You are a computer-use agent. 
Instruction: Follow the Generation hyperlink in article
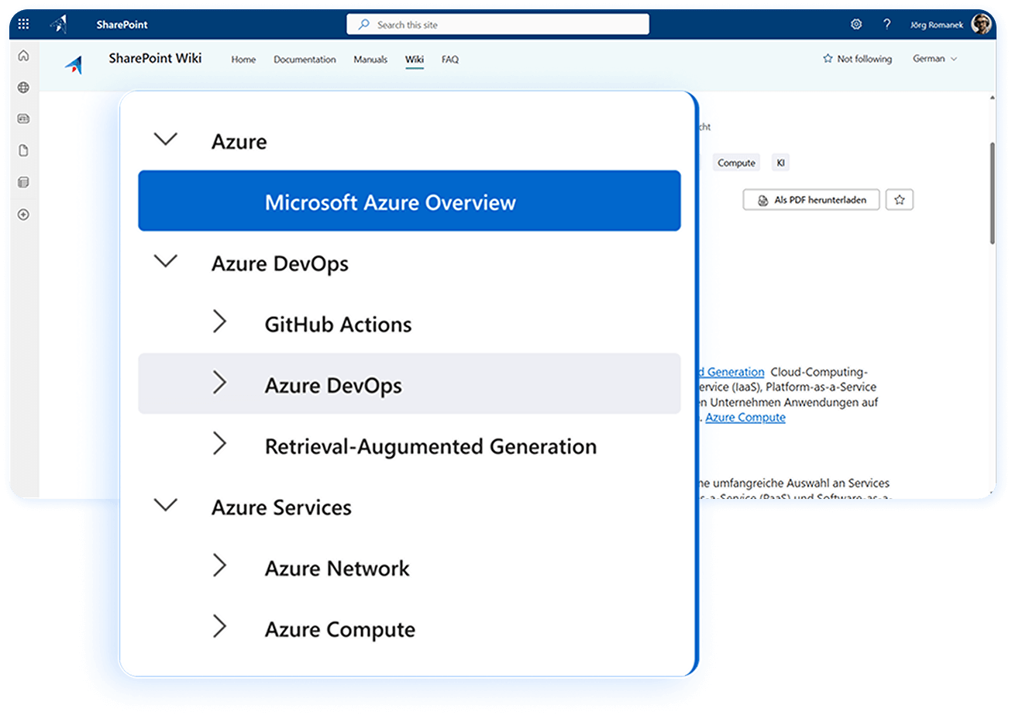pos(731,372)
